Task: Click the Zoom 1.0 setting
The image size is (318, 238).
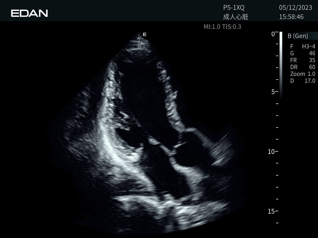Action: point(303,74)
